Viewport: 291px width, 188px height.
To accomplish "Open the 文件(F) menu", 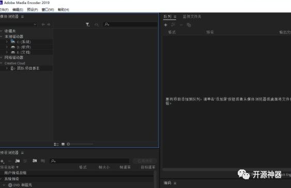I will pyautogui.click(x=4, y=10).
